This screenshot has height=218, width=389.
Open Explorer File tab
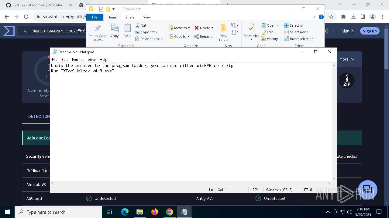[95, 17]
